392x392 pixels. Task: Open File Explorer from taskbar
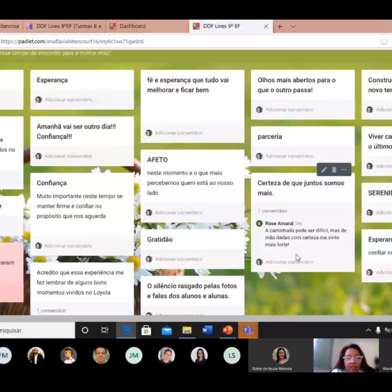186,330
